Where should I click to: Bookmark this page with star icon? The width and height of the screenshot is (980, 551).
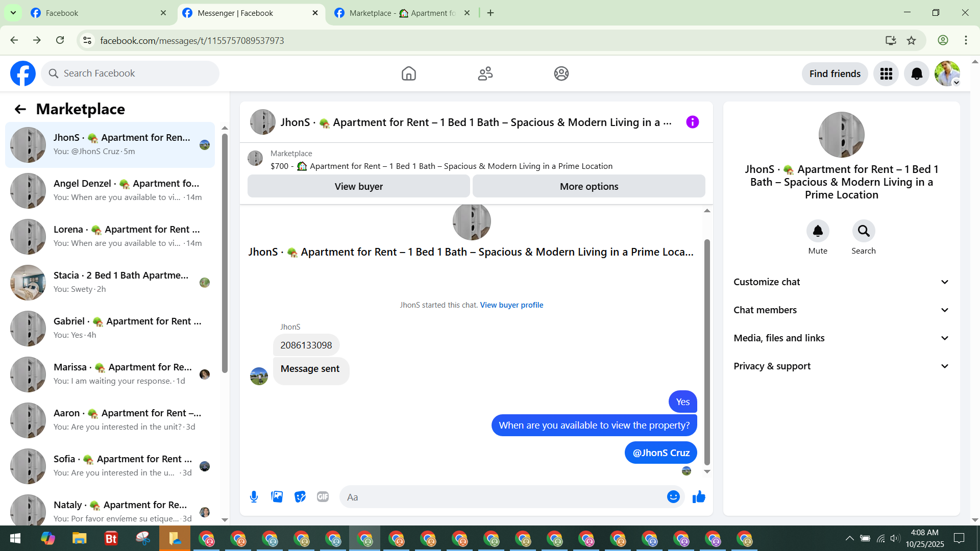click(912, 40)
